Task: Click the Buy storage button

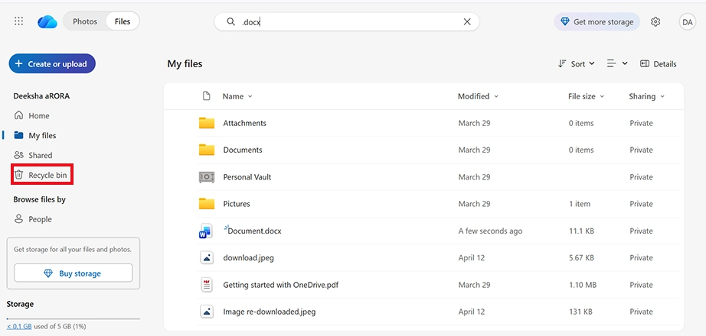Action: [74, 273]
